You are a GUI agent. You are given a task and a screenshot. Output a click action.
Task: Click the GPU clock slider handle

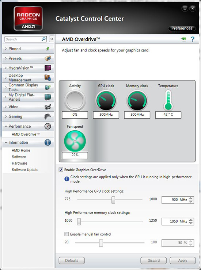click(113, 200)
